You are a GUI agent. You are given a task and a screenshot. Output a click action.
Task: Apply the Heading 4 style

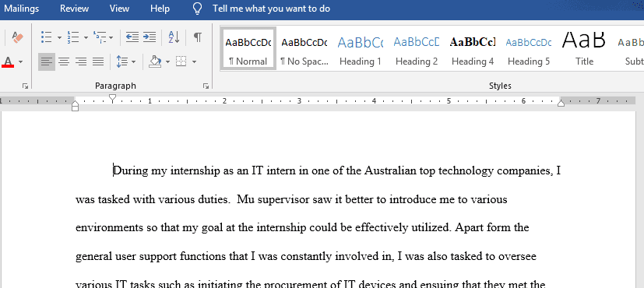click(x=473, y=48)
